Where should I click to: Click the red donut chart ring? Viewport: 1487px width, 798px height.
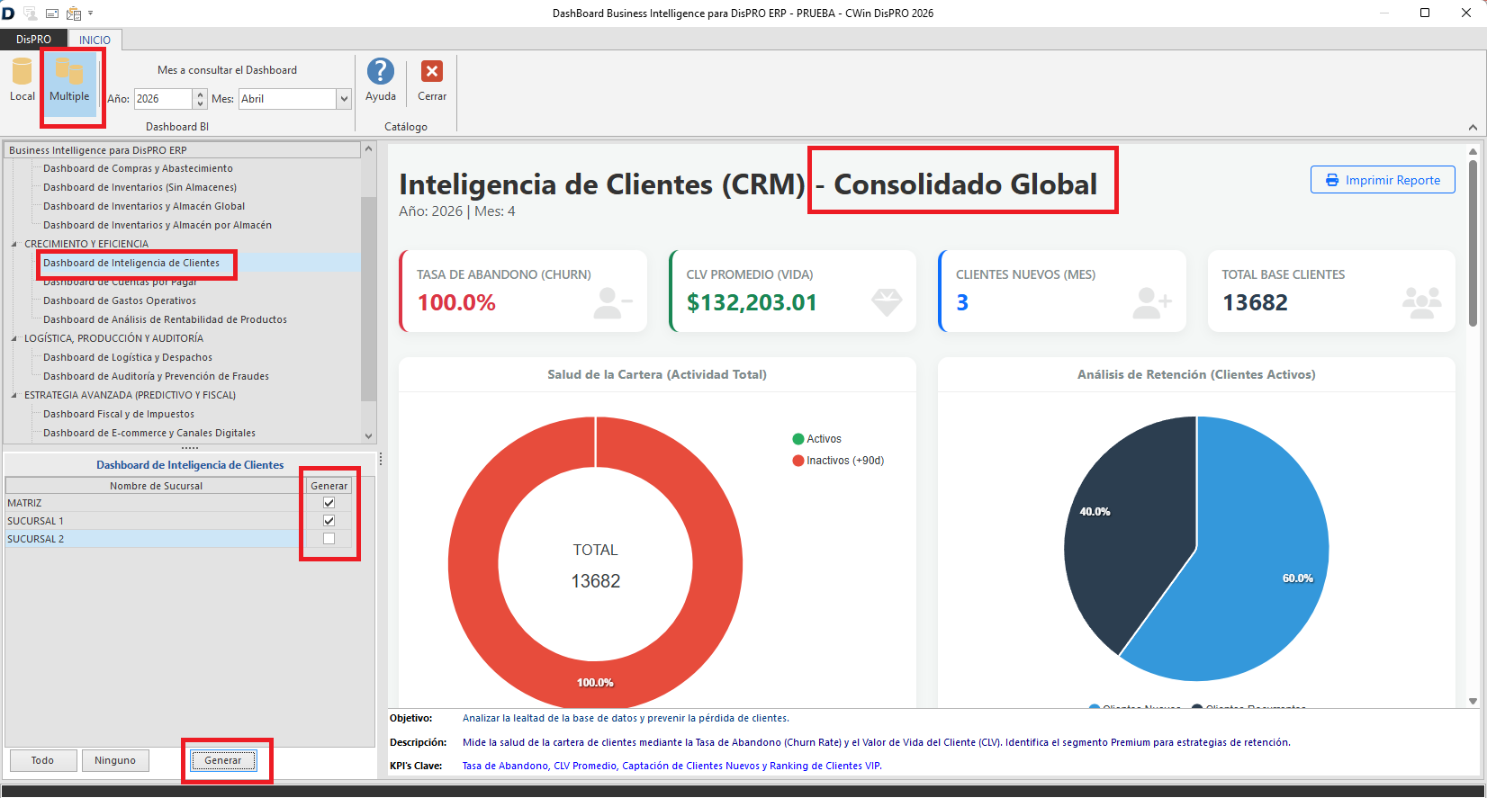click(x=473, y=562)
